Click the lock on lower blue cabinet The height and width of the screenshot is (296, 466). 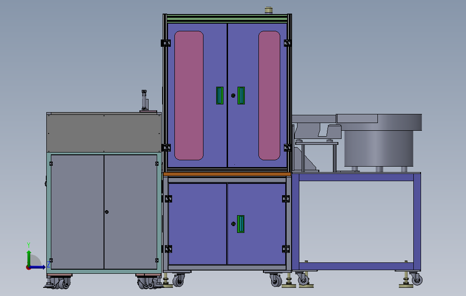[233, 224]
